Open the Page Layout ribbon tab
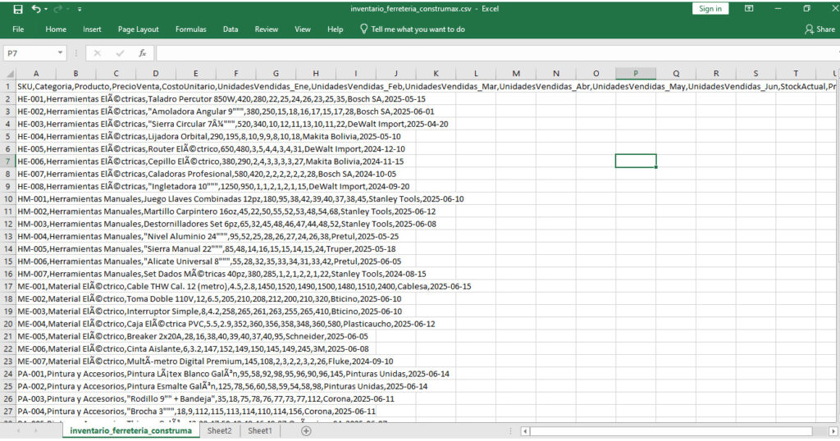840x441 pixels. click(138, 30)
